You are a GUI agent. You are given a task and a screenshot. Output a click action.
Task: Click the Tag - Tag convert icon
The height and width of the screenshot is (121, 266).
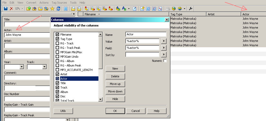coord(111,9)
